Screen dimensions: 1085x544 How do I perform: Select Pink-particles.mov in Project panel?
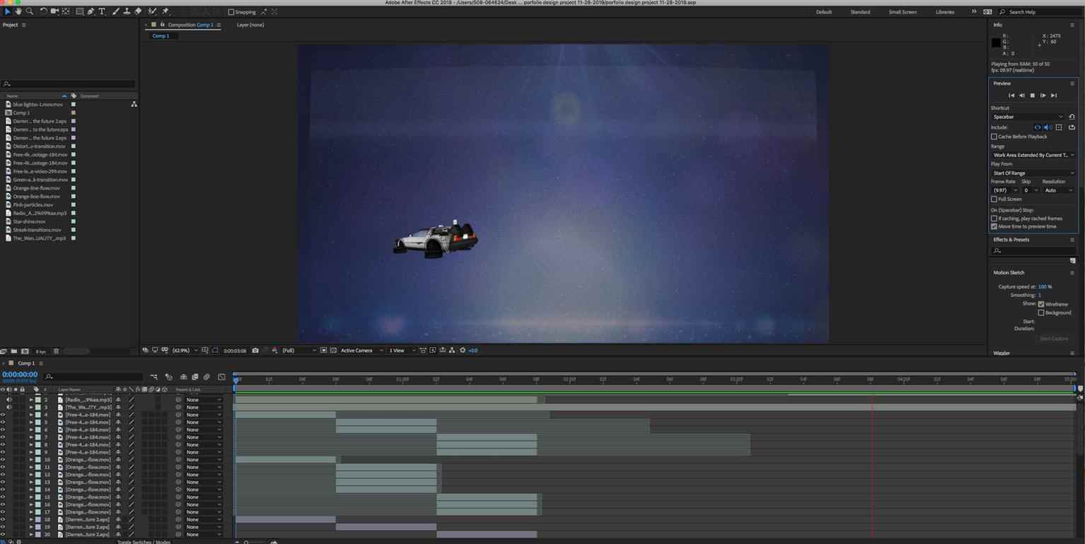tap(33, 204)
